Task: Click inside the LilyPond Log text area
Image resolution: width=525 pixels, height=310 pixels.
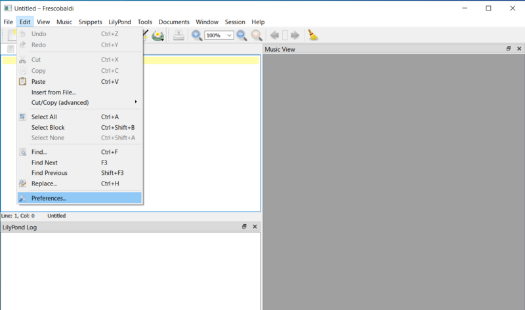Action: 130,270
